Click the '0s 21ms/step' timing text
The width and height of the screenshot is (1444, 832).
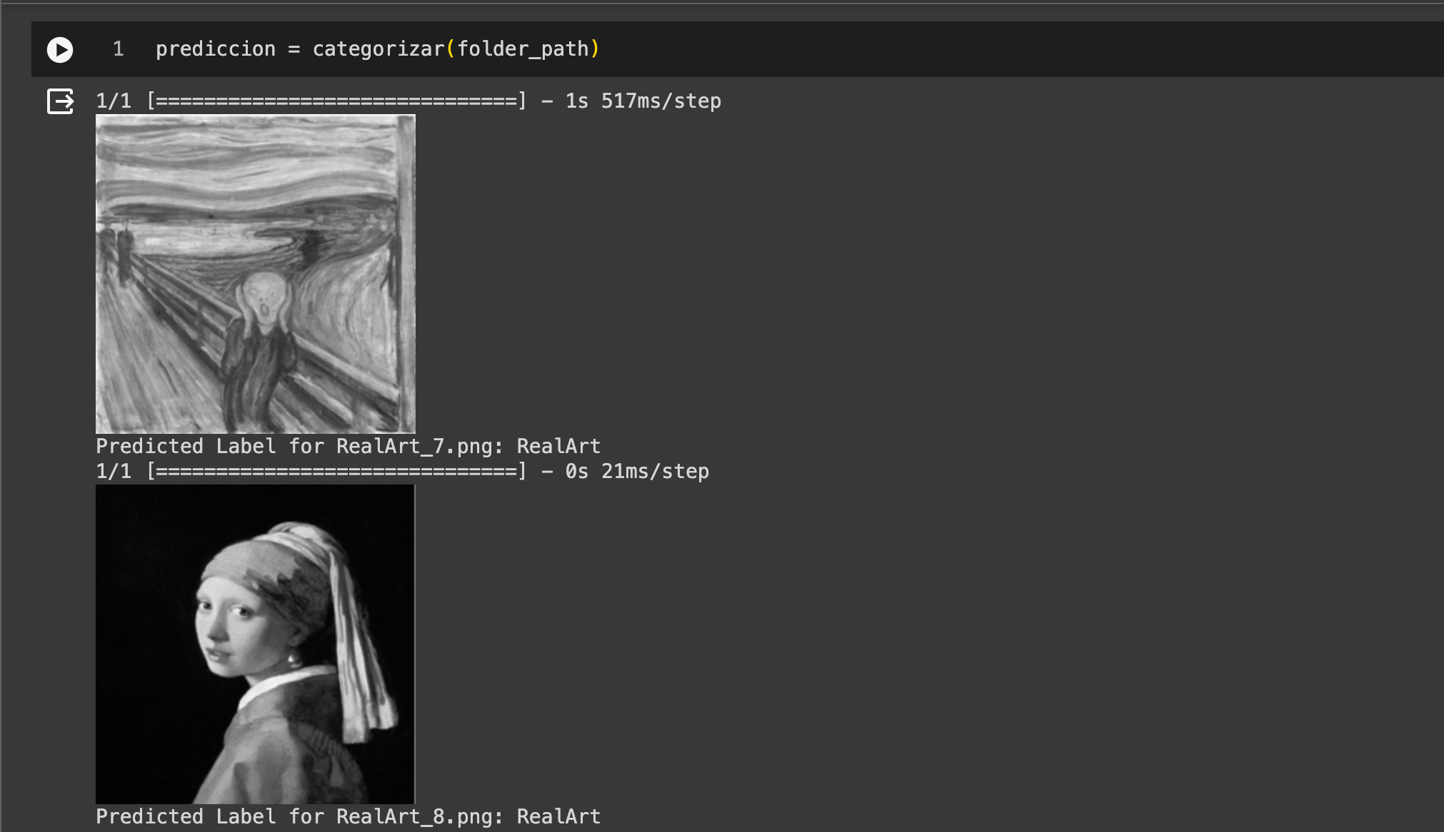pos(637,472)
